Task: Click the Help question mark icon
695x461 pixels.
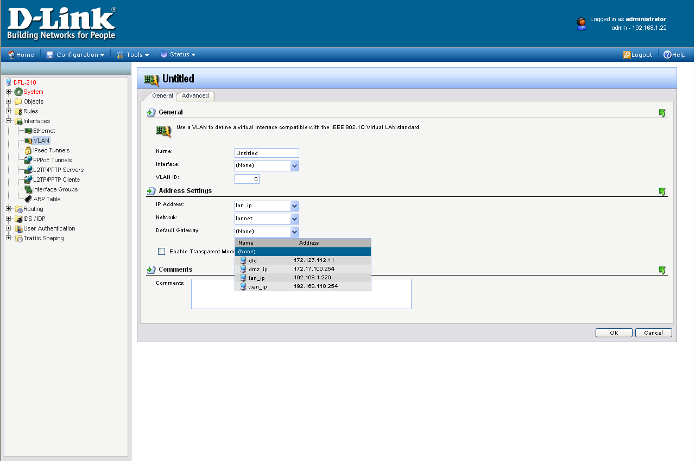Action: click(667, 55)
